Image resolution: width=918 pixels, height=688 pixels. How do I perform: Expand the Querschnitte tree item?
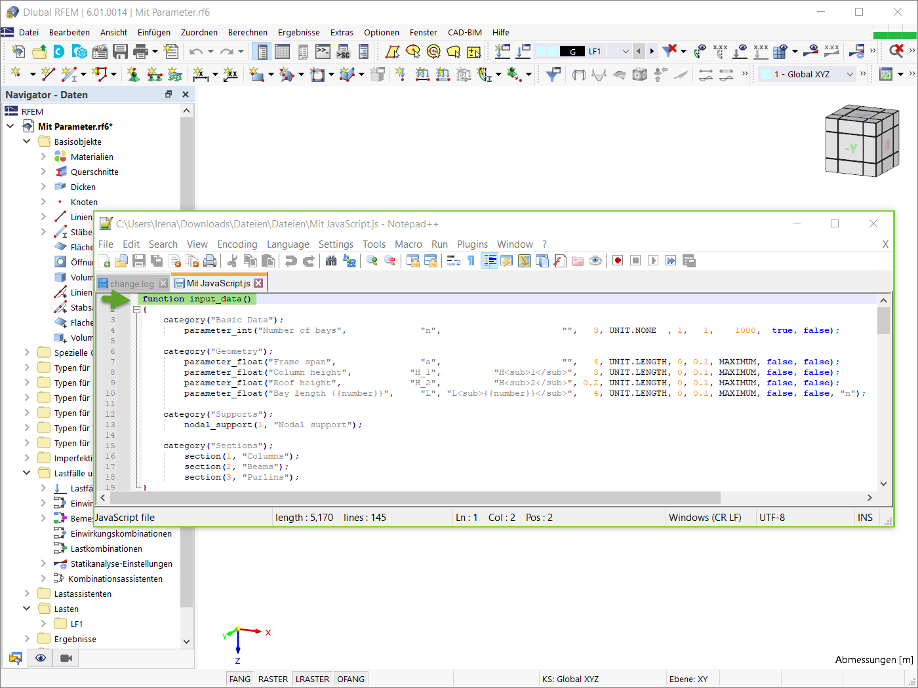coord(43,171)
